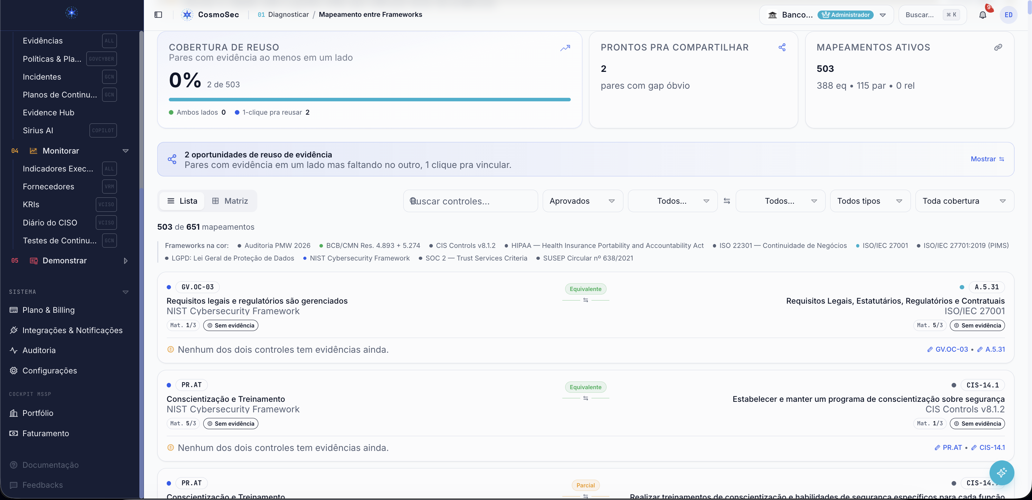
Task: Focus the Buscar controles search field
Action: [x=470, y=201]
